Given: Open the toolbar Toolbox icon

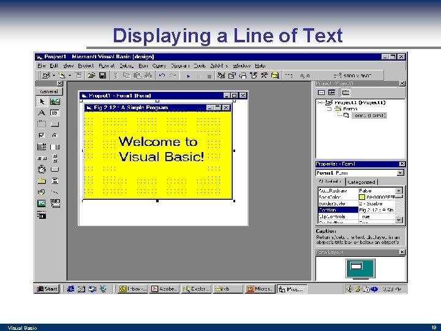Looking at the screenshot, I should [265, 75].
